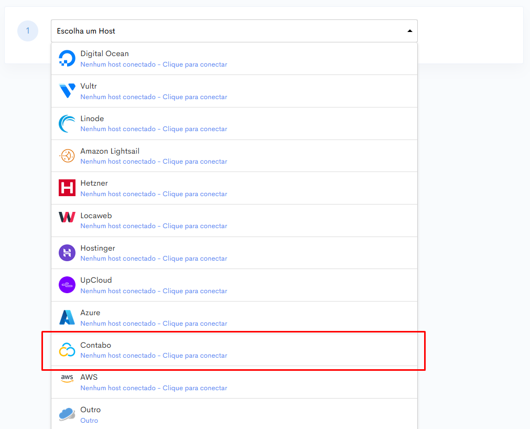Select Outro option title
Viewport: 530px width, 429px height.
pos(91,410)
